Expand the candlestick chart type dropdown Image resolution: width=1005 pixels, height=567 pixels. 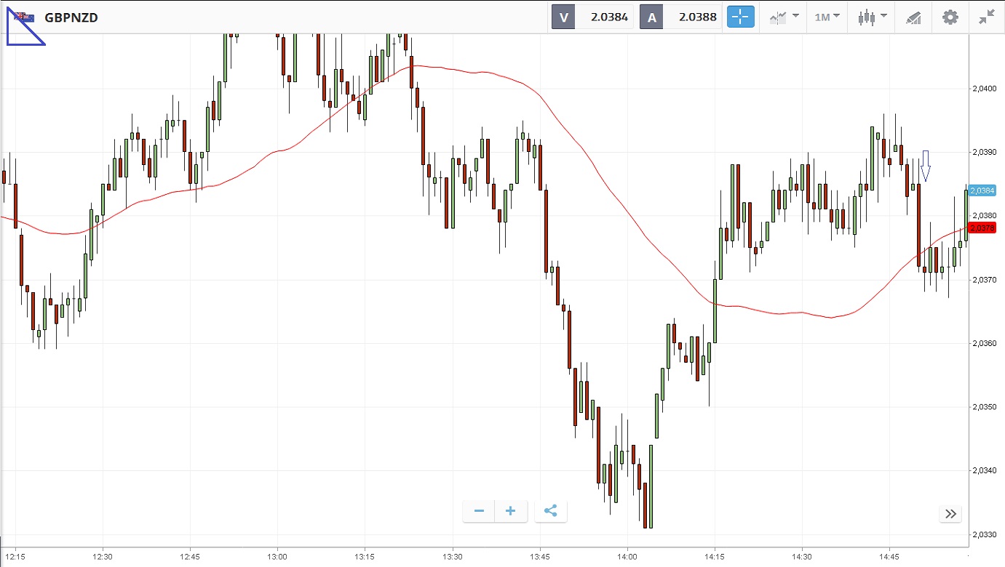pos(872,17)
